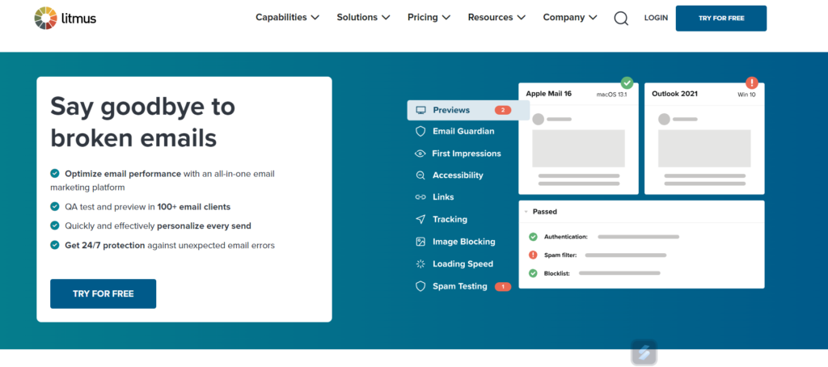Click the floating widget icon at page bottom
The image size is (828, 367).
pyautogui.click(x=644, y=352)
